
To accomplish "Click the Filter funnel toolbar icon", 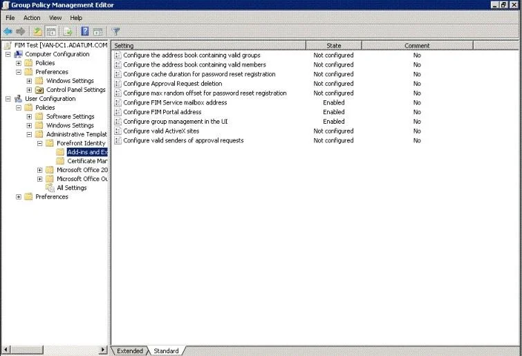I will coord(116,32).
